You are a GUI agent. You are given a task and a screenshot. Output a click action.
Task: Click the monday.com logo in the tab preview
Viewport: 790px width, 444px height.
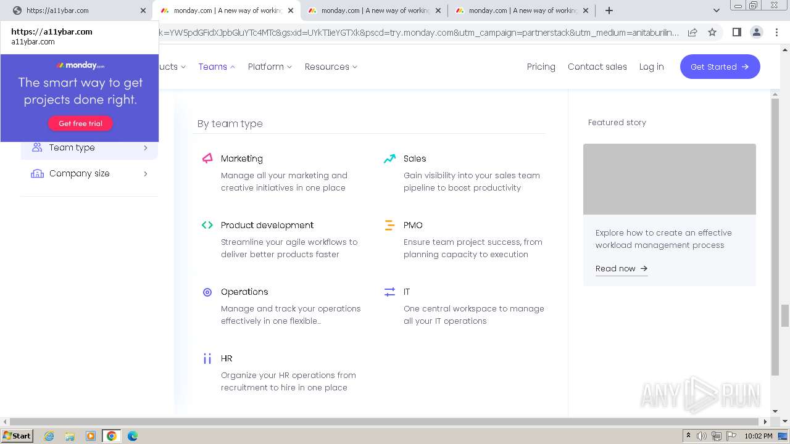80,65
